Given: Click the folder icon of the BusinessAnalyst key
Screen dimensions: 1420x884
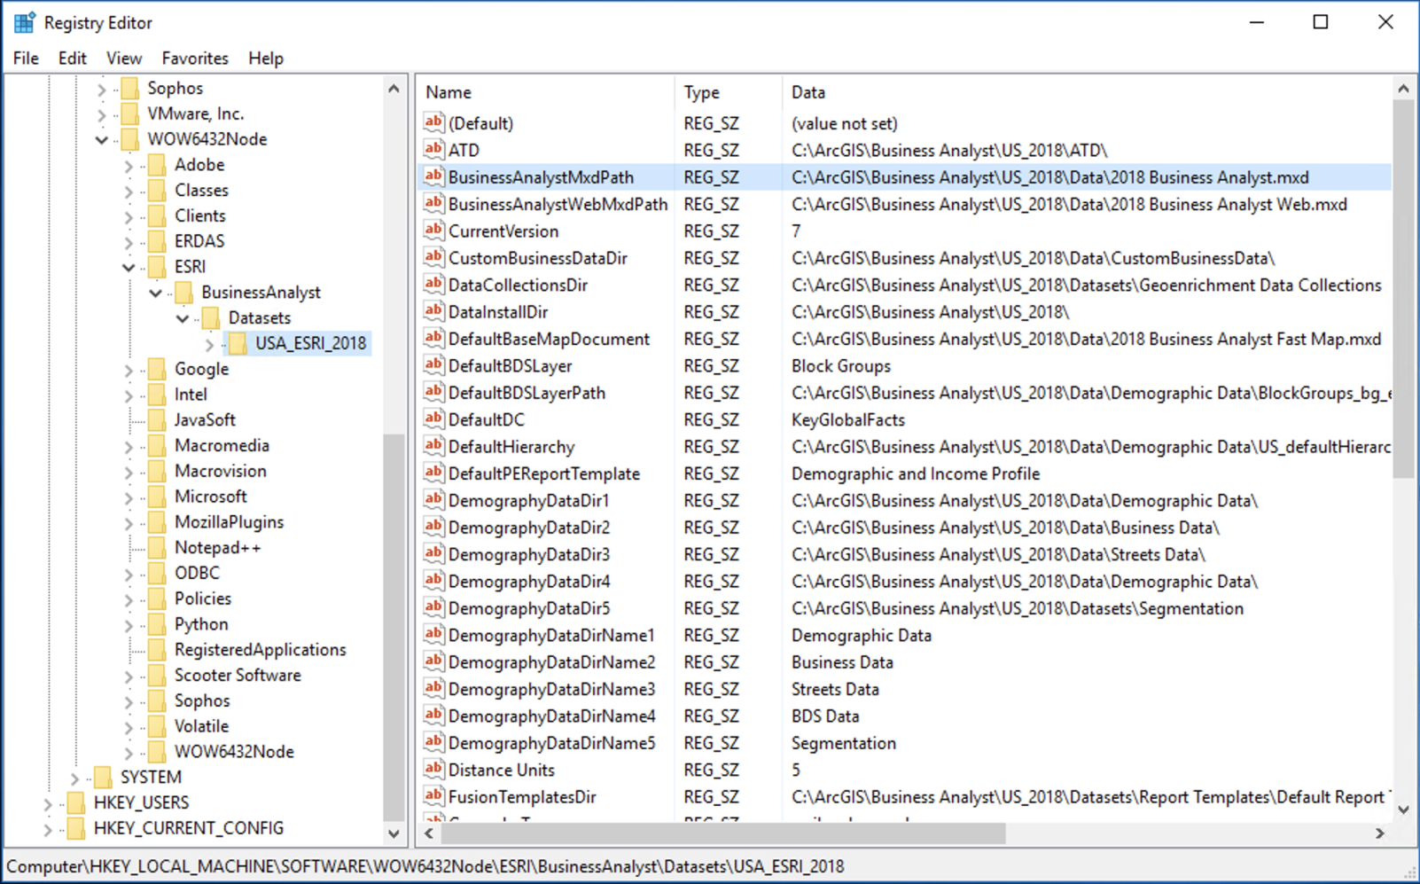Looking at the screenshot, I should 183,292.
